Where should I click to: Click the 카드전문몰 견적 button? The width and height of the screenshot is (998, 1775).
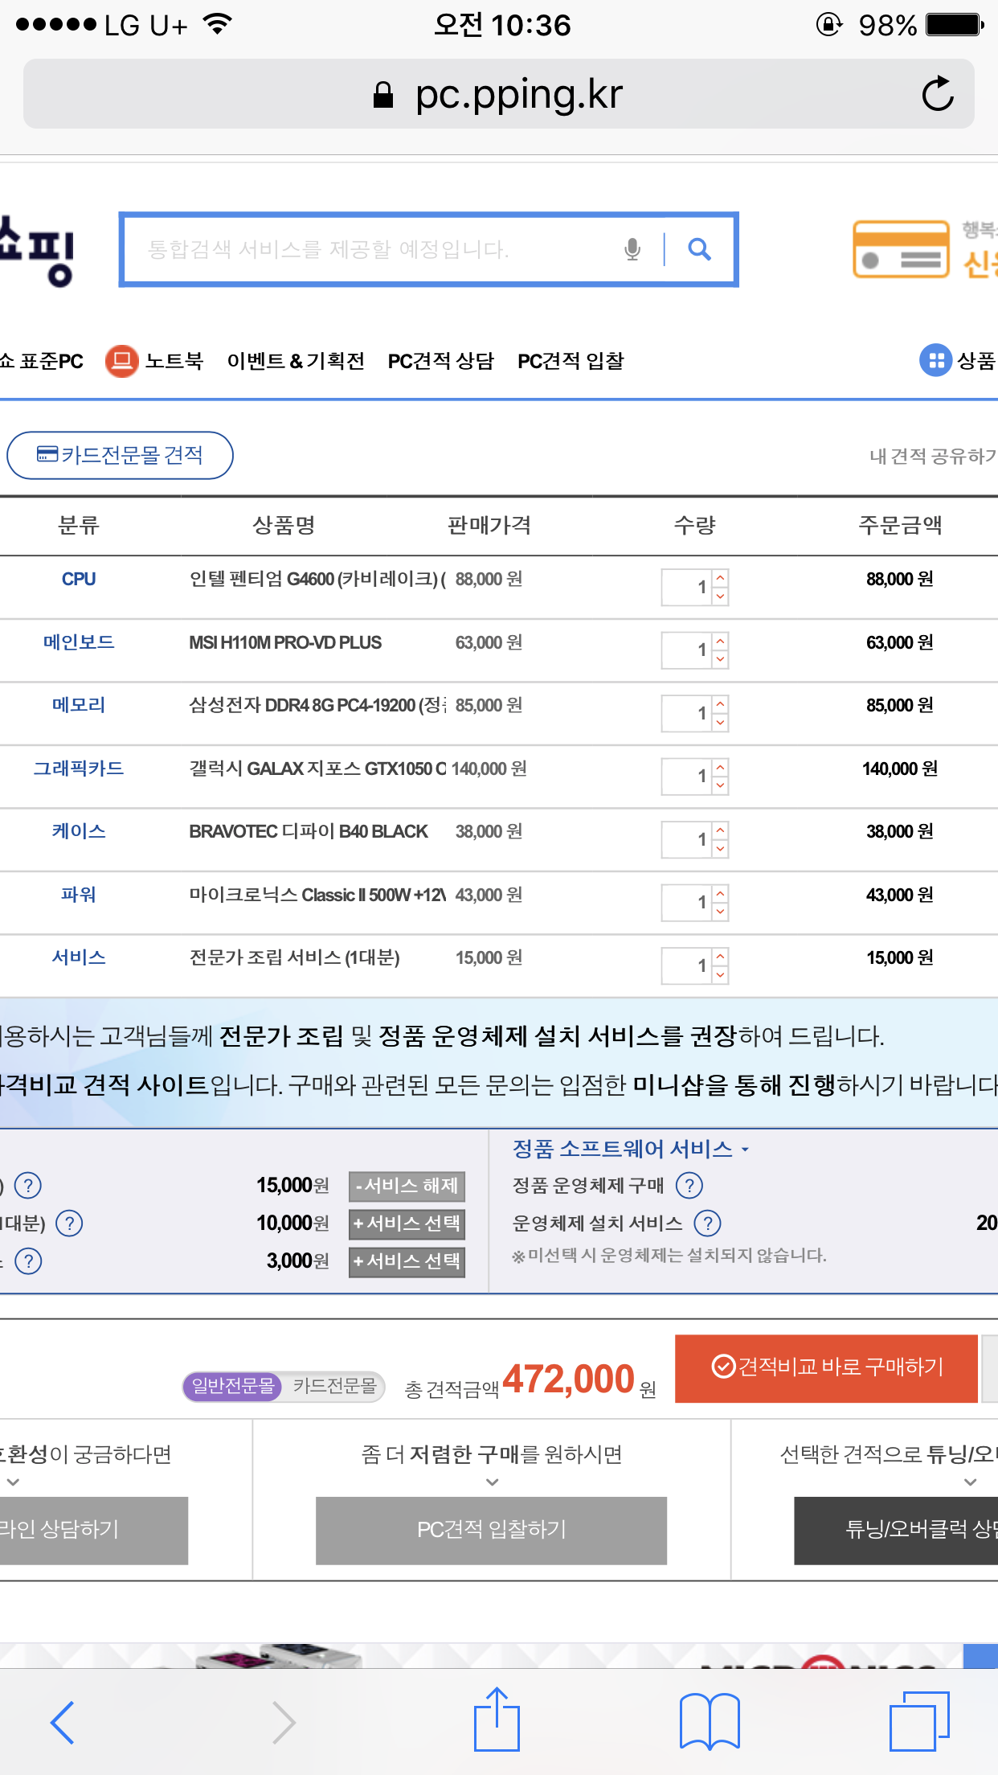tap(120, 456)
